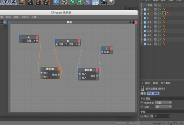Click the green array modeling icon
This screenshot has height=125, width=184.
80,2
